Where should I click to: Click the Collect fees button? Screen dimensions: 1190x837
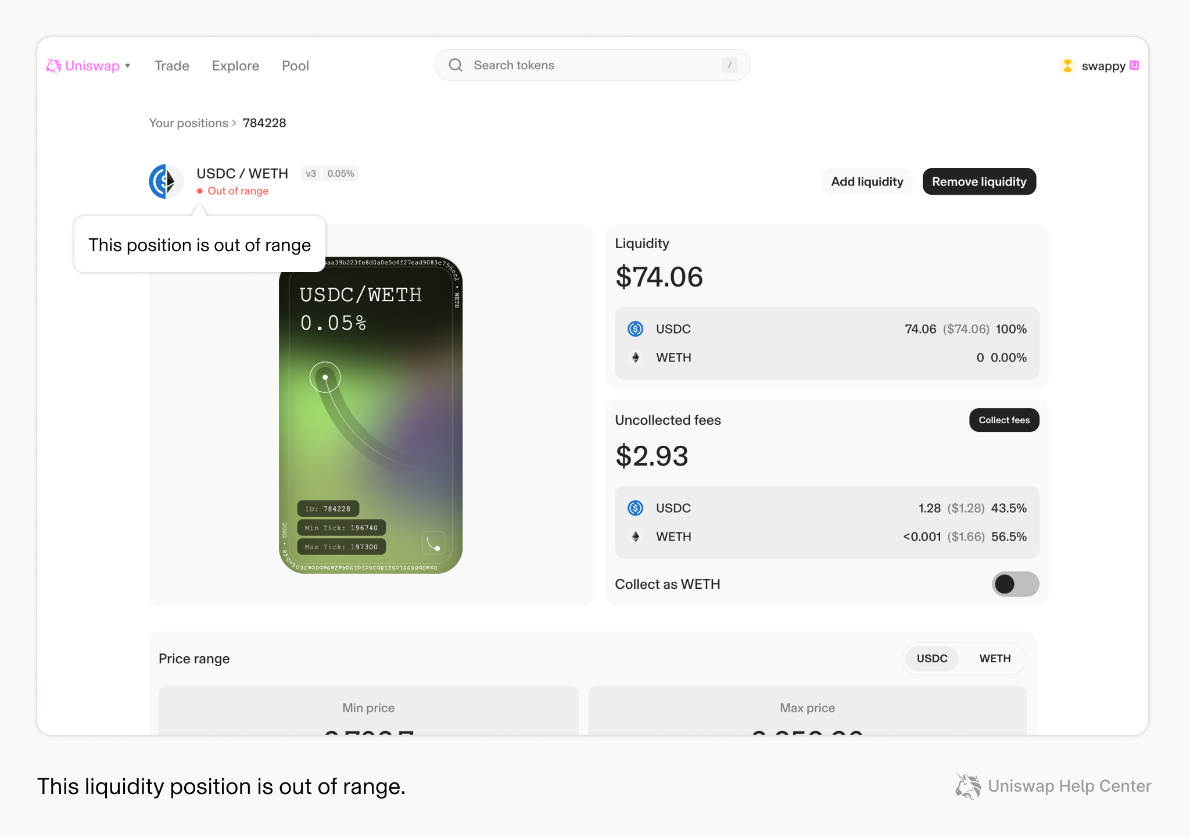coord(1003,420)
